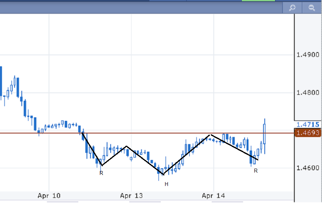Click the H head annotation label
The height and width of the screenshot is (203, 322).
click(x=167, y=184)
